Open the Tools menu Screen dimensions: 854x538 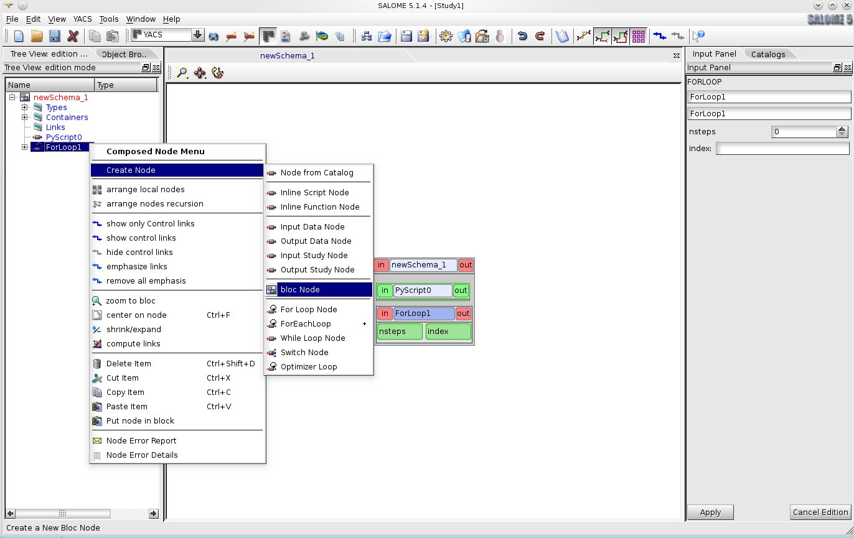click(x=109, y=19)
